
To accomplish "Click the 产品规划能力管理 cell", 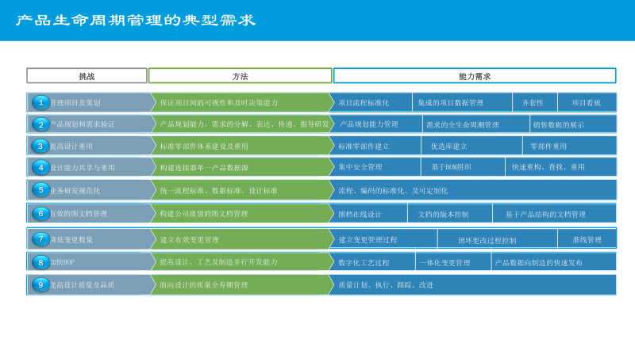I will click(376, 124).
